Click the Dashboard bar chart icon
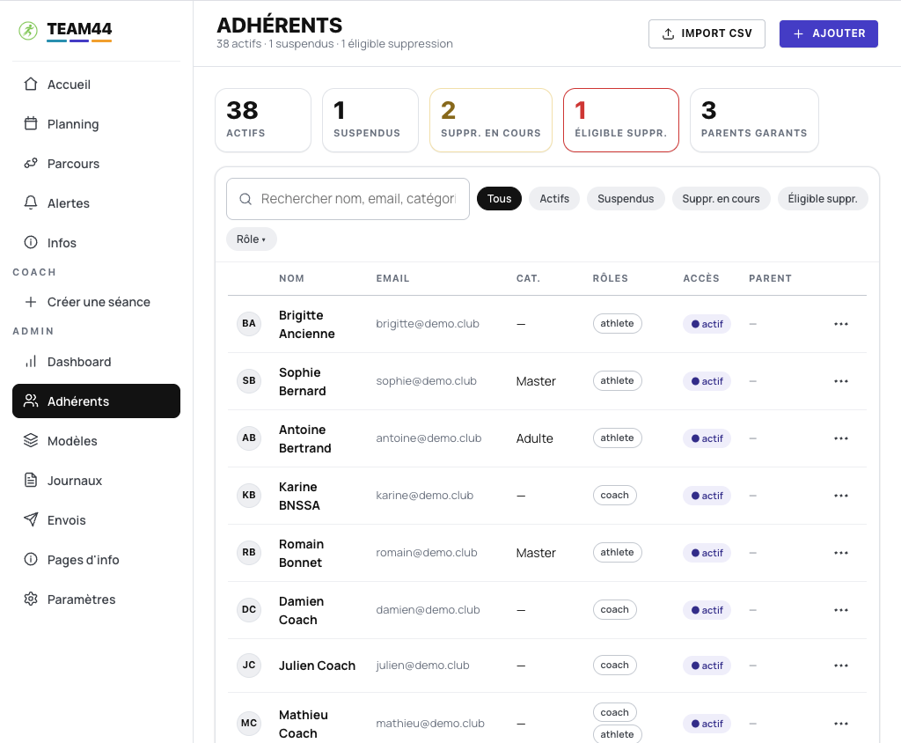This screenshot has width=901, height=743. (31, 362)
